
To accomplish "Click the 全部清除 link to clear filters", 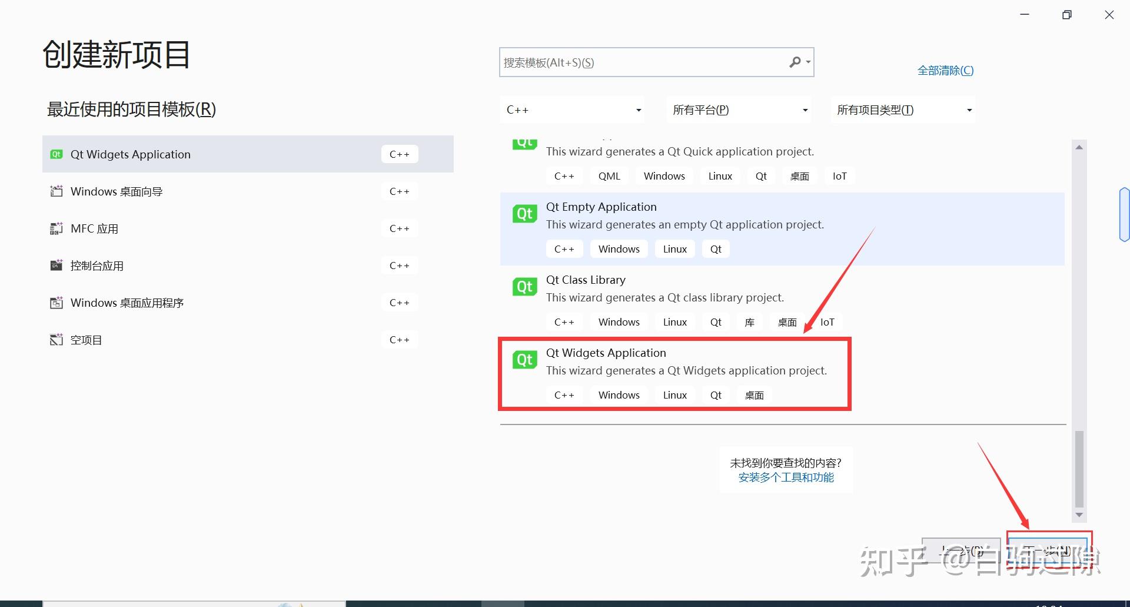I will tap(945, 70).
